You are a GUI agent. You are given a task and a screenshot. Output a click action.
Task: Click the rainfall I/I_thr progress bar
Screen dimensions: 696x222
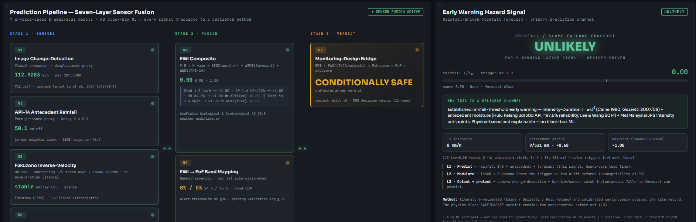point(565,81)
